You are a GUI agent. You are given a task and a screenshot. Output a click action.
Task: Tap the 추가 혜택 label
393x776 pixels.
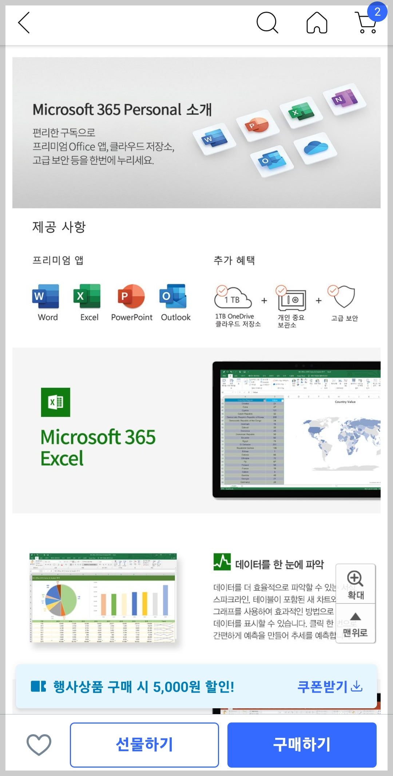[234, 260]
